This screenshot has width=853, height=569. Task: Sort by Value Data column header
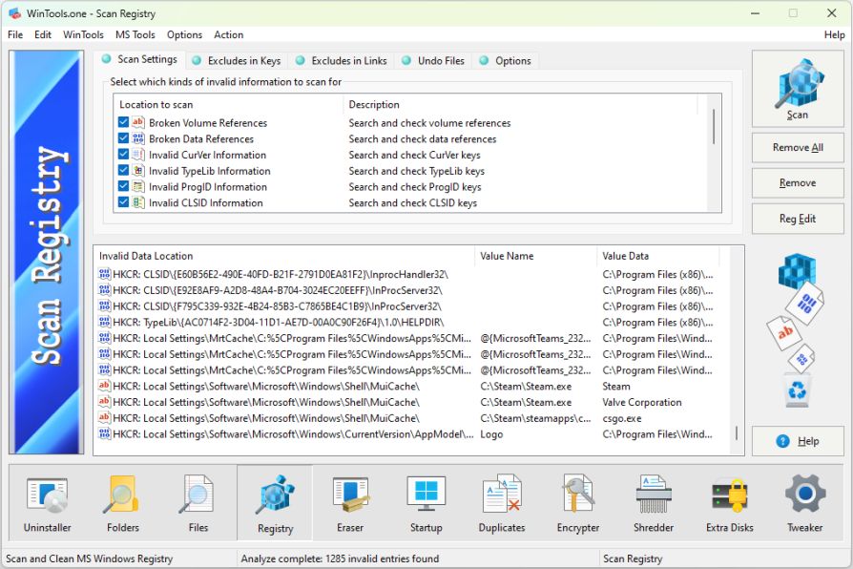(x=657, y=256)
